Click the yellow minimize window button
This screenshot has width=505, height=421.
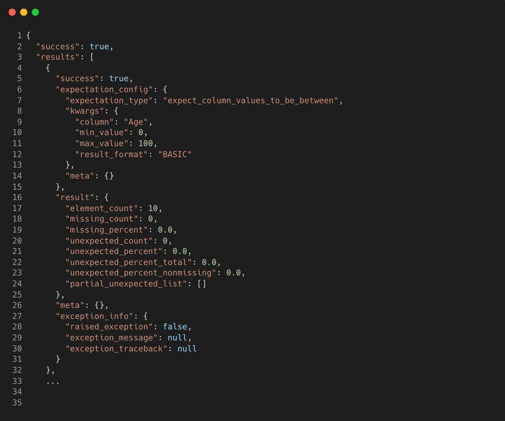pyautogui.click(x=24, y=12)
